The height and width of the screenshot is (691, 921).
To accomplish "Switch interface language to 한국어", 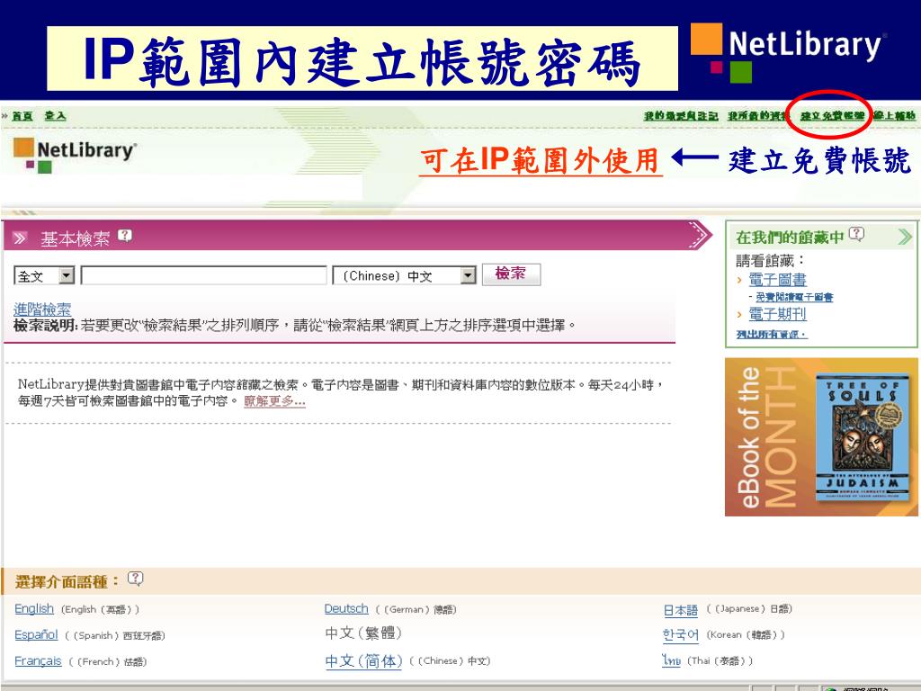I will pyautogui.click(x=681, y=634).
